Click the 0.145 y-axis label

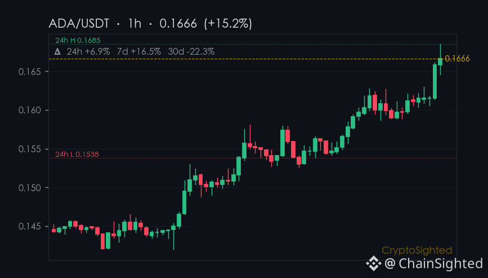pos(30,226)
